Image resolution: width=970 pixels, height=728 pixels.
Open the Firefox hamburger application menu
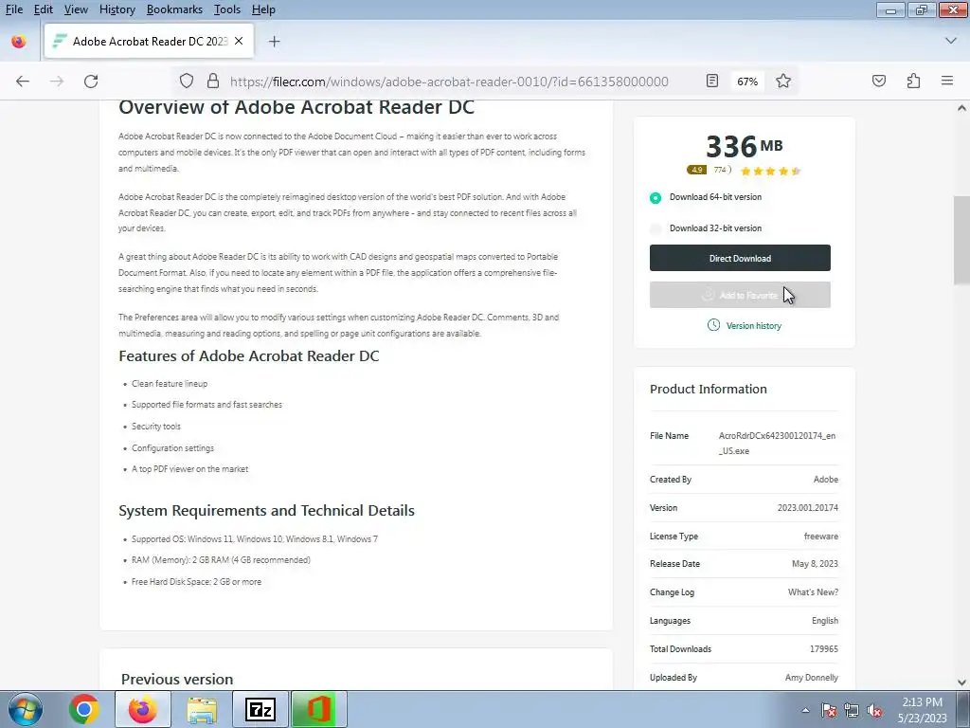947,82
